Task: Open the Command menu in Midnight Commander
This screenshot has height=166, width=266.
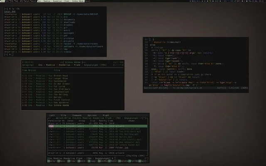Action: click(77, 115)
